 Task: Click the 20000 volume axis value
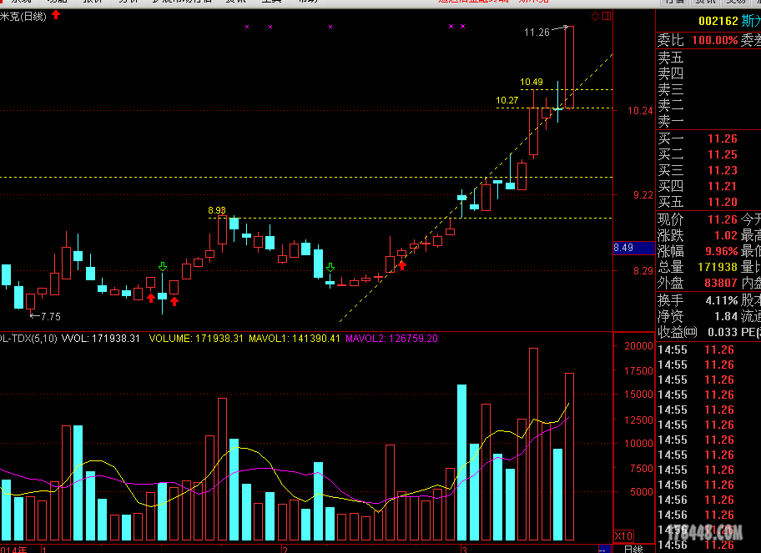coord(638,346)
